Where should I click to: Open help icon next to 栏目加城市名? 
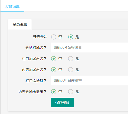45,58
